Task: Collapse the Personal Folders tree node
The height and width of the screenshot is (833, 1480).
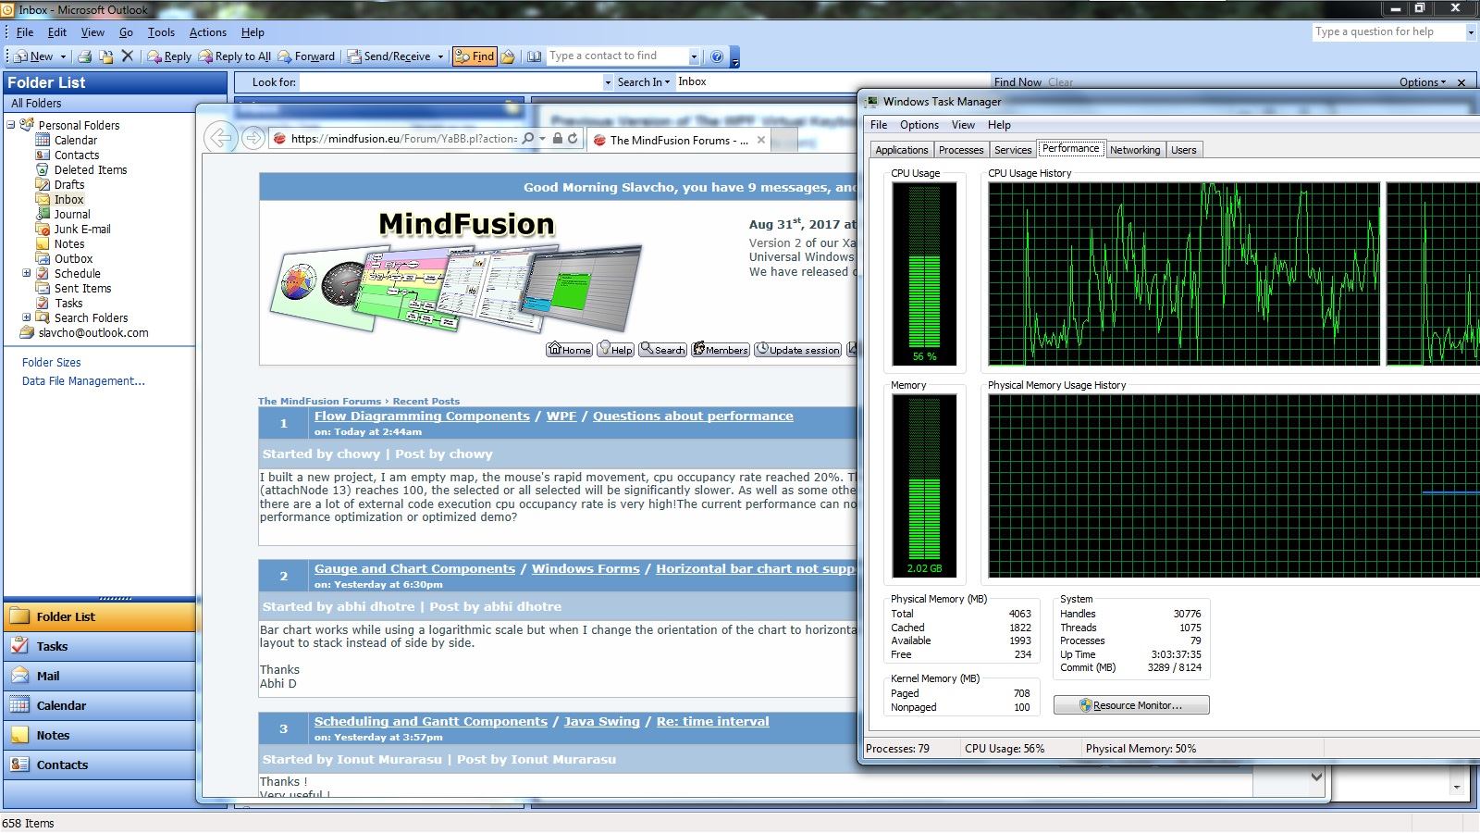Action: click(12, 125)
